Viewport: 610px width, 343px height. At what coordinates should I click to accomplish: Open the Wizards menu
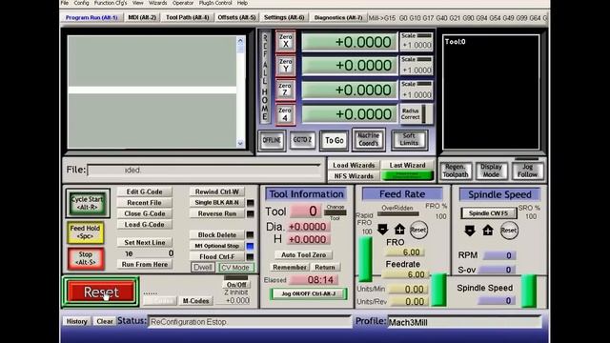157,3
